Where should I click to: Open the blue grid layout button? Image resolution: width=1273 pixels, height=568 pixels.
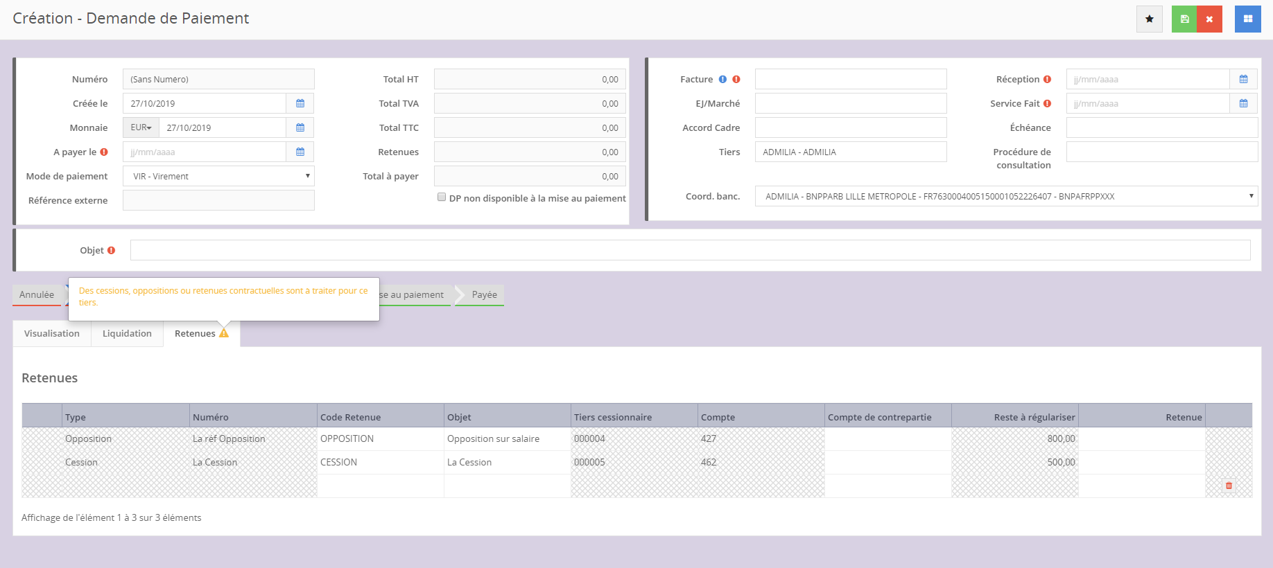point(1247,19)
